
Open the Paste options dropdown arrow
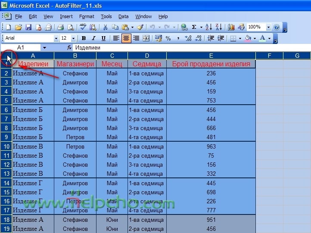coord(133,27)
